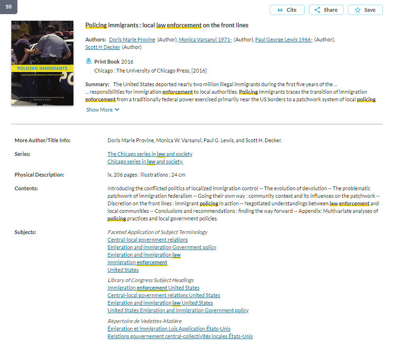Screen dimensions: 395x340
Task: Open subject Immigration enforcement United States
Action: tap(153, 288)
